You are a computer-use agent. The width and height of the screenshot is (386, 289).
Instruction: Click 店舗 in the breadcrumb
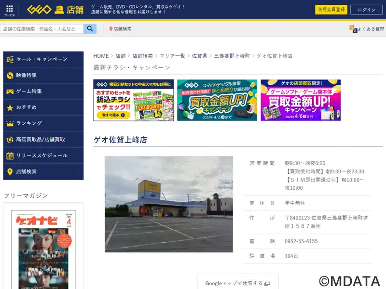click(x=121, y=56)
